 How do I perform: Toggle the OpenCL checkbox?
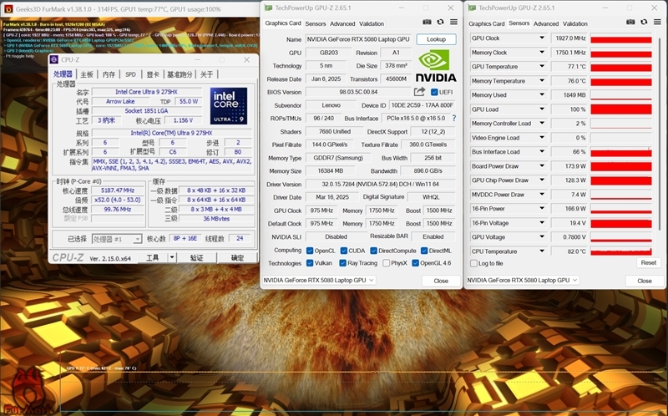click(310, 251)
